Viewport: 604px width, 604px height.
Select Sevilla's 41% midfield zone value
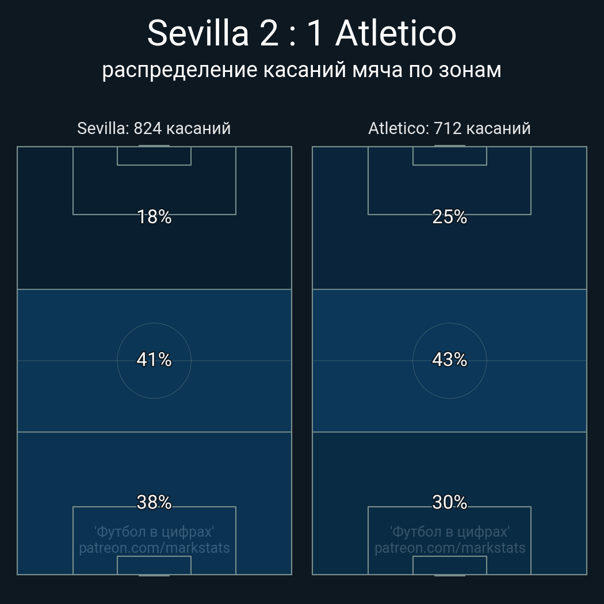[154, 360]
